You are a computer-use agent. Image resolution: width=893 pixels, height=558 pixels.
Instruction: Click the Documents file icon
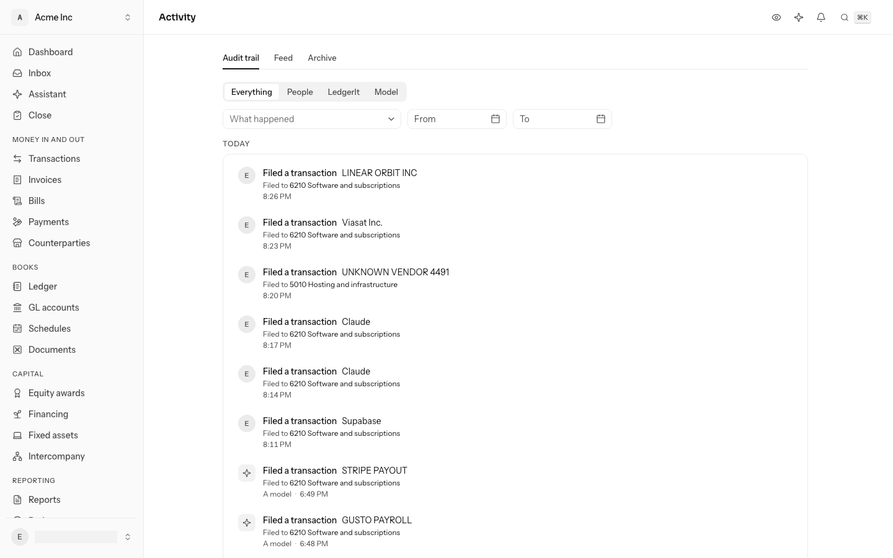[x=17, y=350]
